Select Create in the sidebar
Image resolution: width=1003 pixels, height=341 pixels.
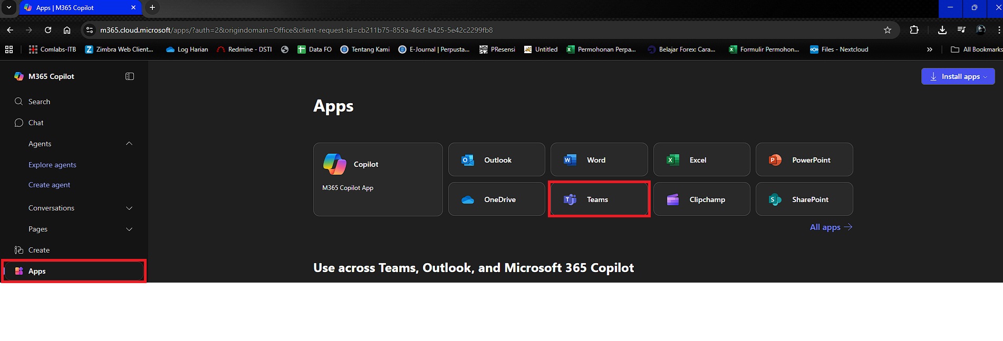[38, 250]
